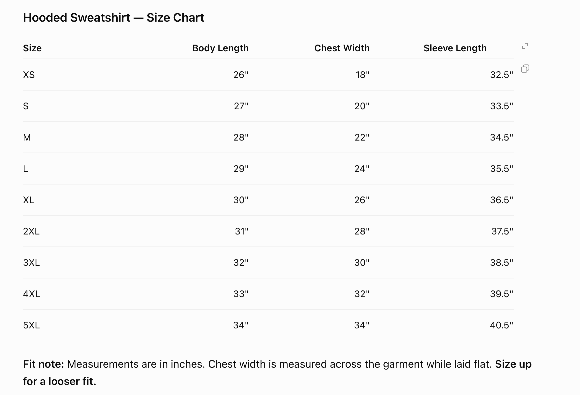The width and height of the screenshot is (580, 395).
Task: Click the expand table fullscreen icon
Action: (x=525, y=46)
